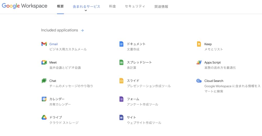
Task: Click the Cloud Search magnifier icon
Action: (199, 81)
